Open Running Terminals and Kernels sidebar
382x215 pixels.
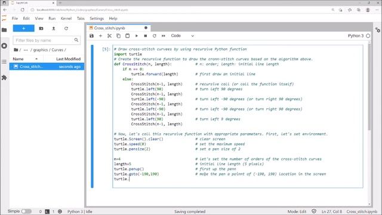point(4,46)
